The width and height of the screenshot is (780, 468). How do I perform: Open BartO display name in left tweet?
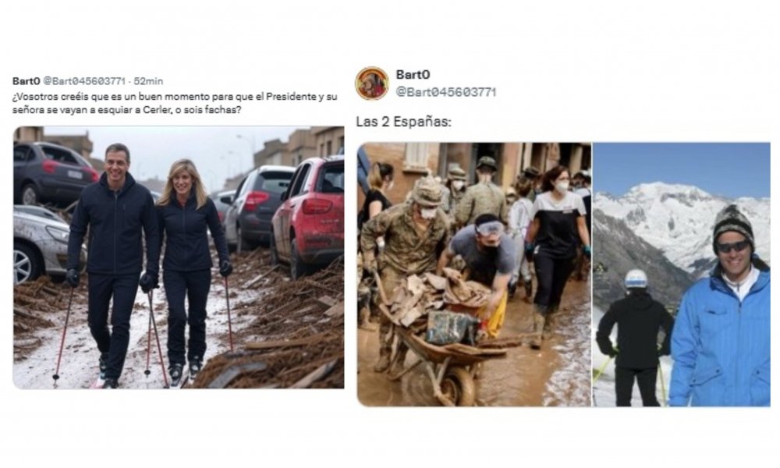26,81
